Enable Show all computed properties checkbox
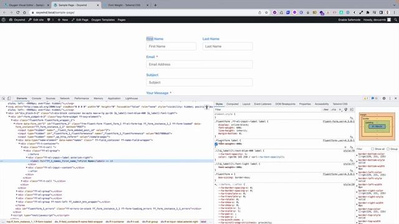 point(372,149)
